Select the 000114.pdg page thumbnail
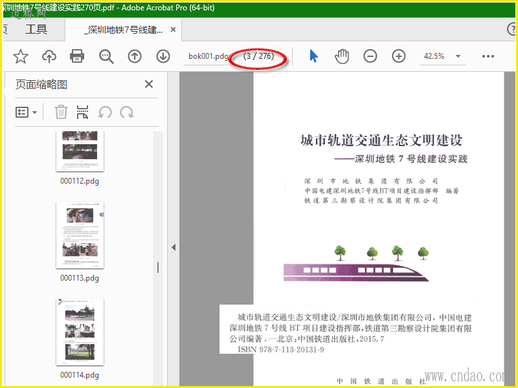The height and width of the screenshot is (388, 518). coord(80,332)
